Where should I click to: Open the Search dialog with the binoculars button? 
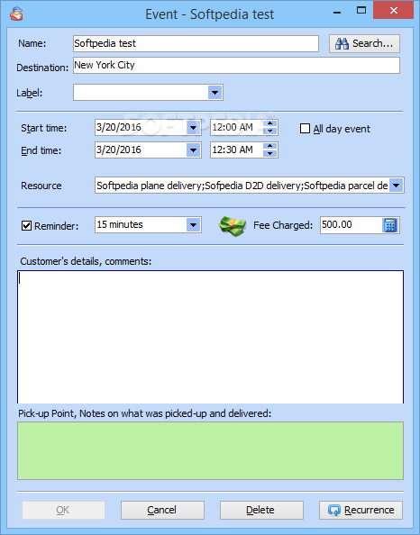(364, 43)
